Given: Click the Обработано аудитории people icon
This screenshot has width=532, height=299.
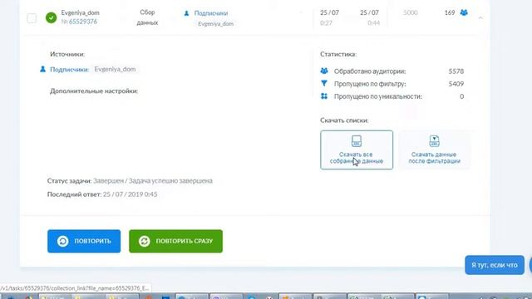Looking at the screenshot, I should coord(324,71).
